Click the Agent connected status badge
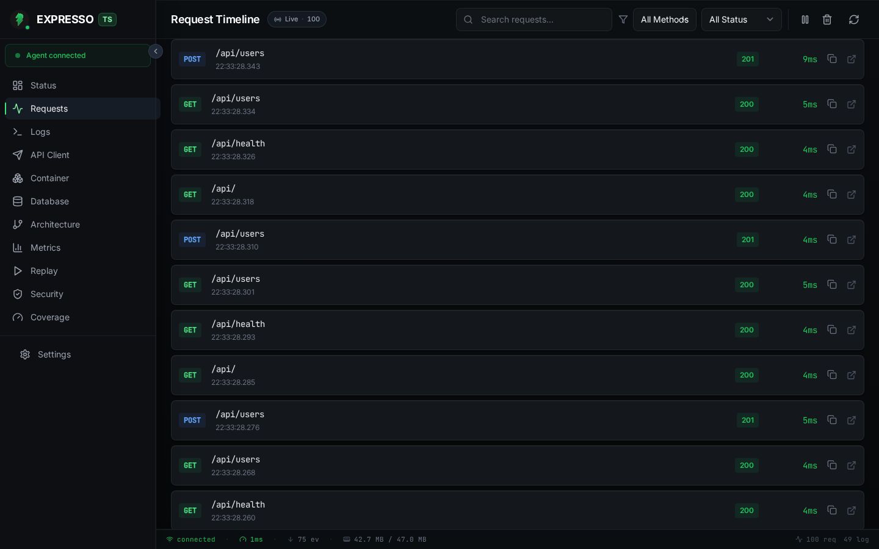879x549 pixels. [78, 56]
